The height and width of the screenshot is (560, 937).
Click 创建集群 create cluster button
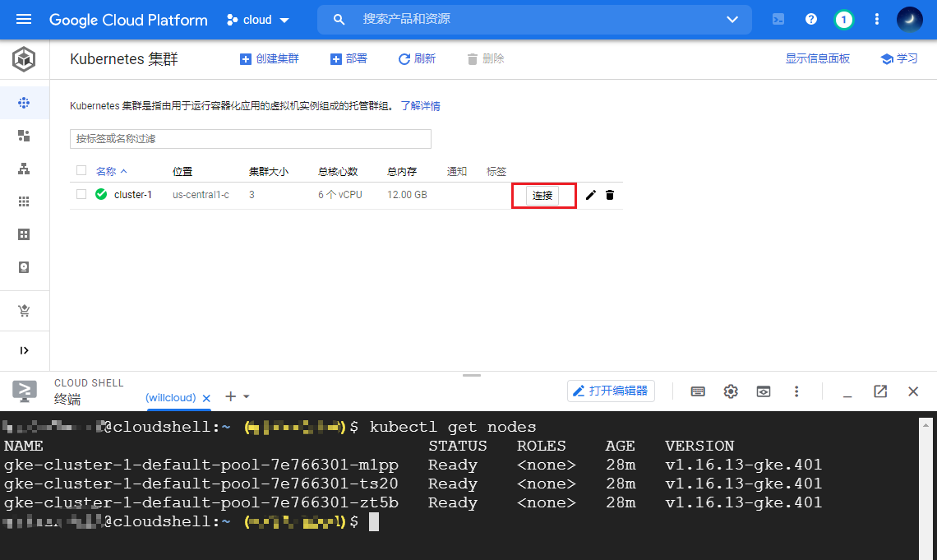pyautogui.click(x=269, y=58)
